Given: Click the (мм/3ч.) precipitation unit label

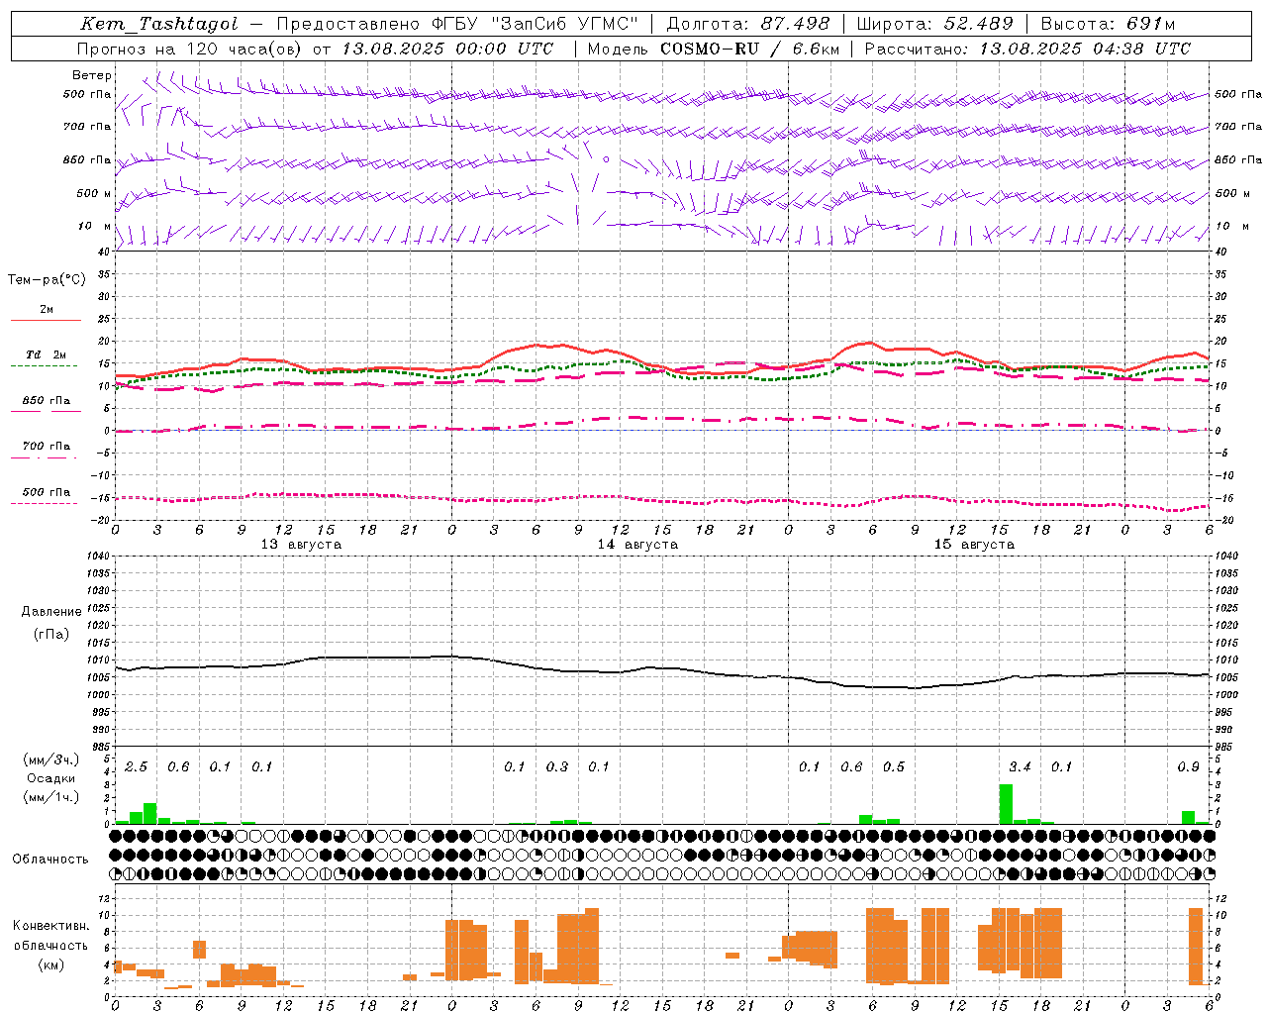Looking at the screenshot, I should 52,760.
